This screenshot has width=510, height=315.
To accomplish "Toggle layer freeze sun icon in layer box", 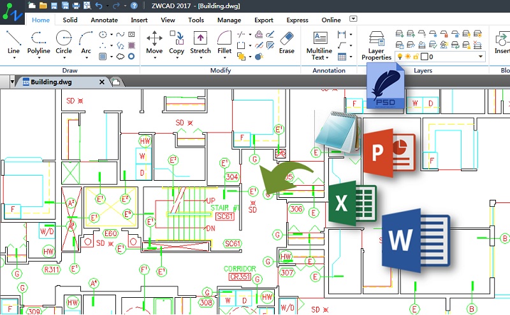I will click(x=408, y=57).
